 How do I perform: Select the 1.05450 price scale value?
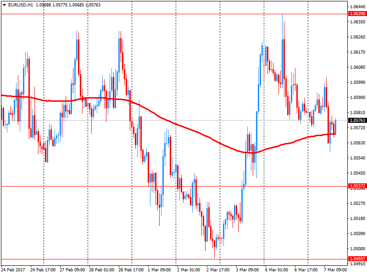(x=357, y=173)
